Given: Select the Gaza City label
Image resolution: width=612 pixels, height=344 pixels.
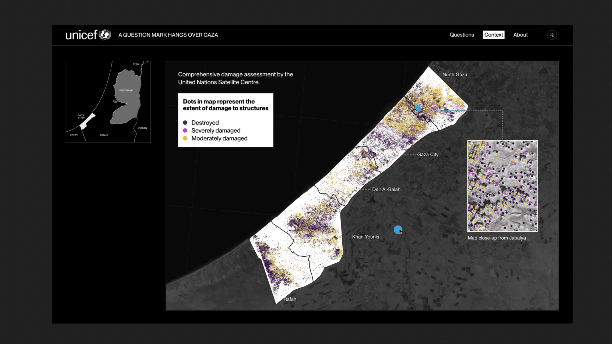Looking at the screenshot, I should pos(427,155).
